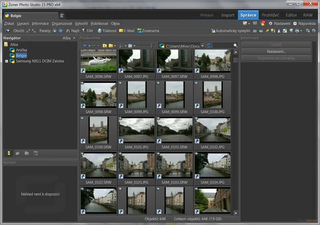Toggle the right panel visibility icon
The width and height of the screenshot is (320, 225).
[61, 31]
